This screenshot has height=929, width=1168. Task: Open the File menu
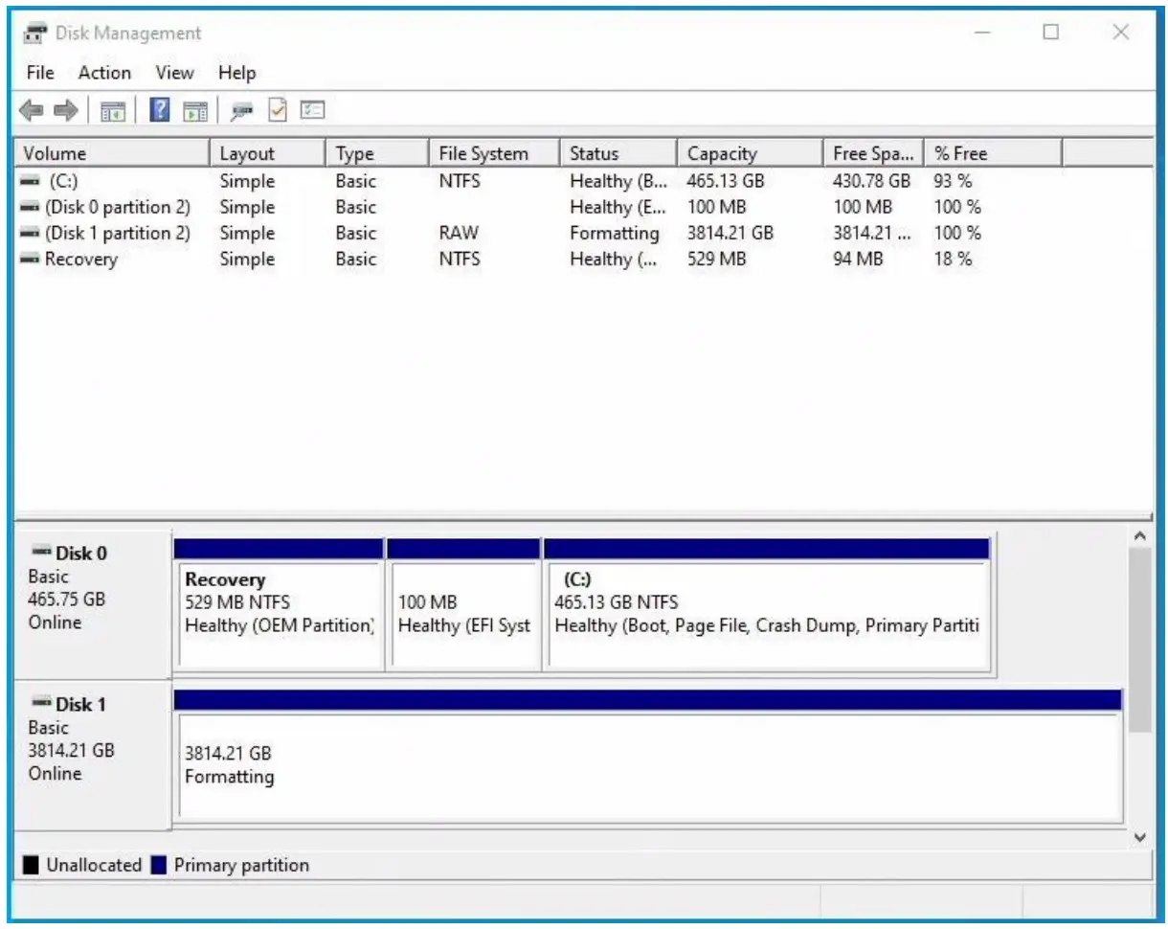point(39,73)
